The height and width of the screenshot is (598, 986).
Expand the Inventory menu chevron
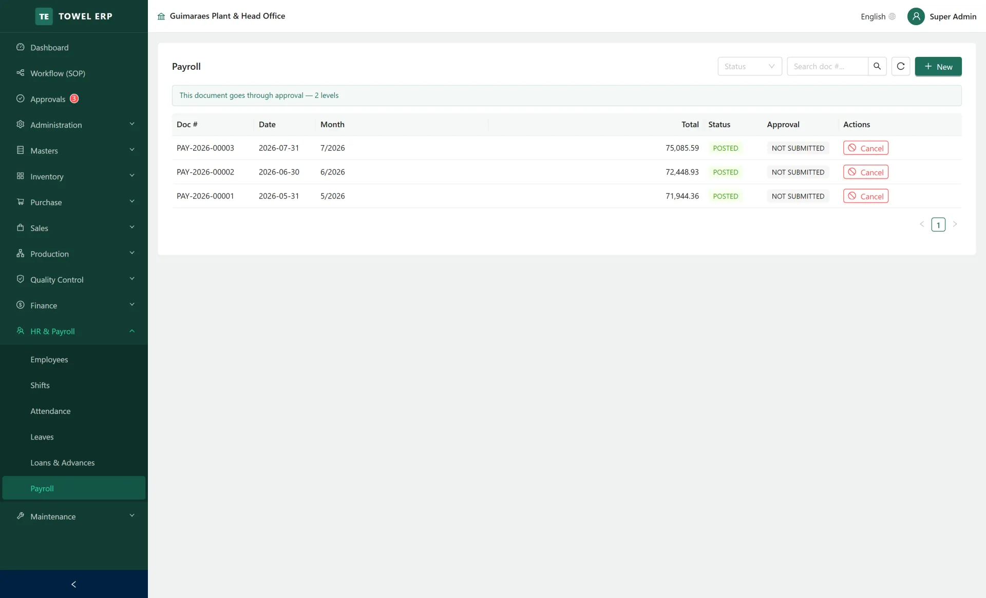pyautogui.click(x=132, y=175)
